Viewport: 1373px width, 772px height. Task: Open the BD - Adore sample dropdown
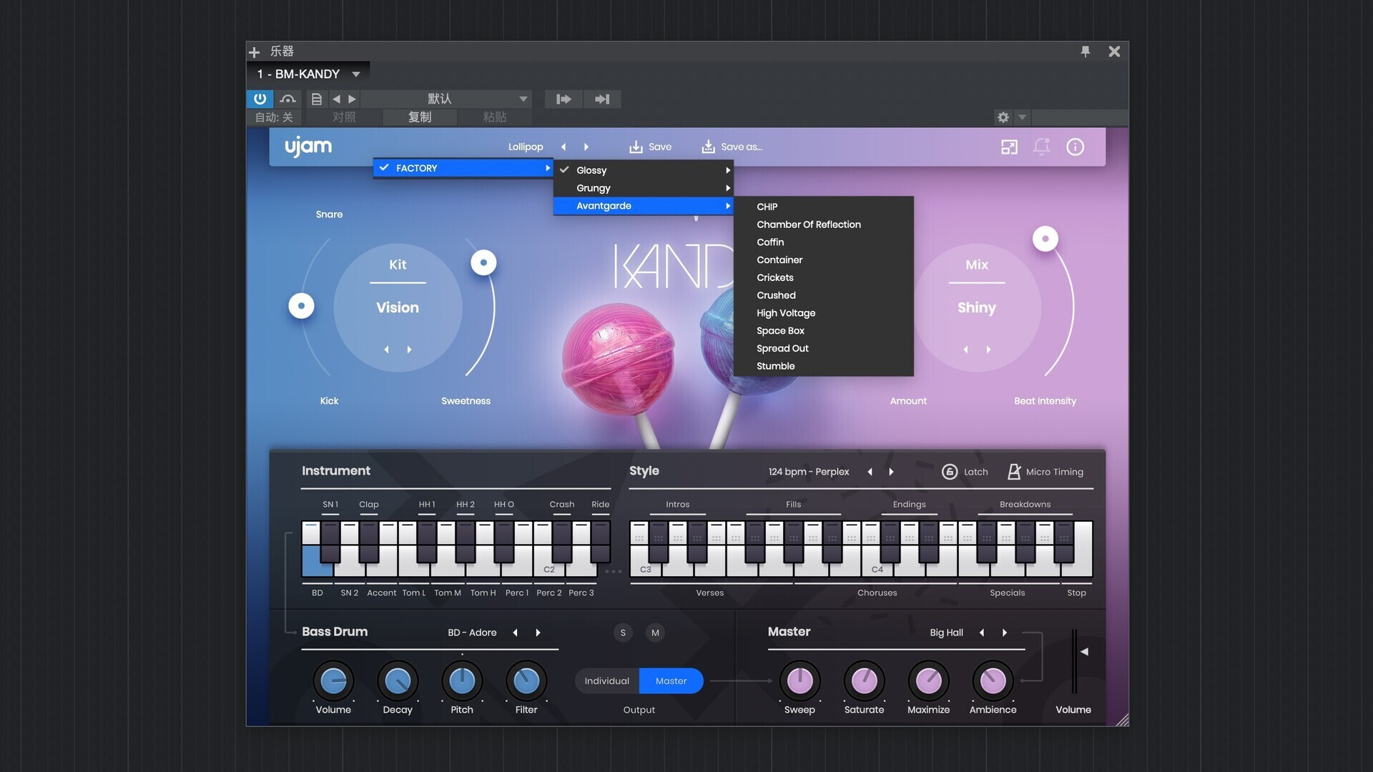pyautogui.click(x=472, y=633)
